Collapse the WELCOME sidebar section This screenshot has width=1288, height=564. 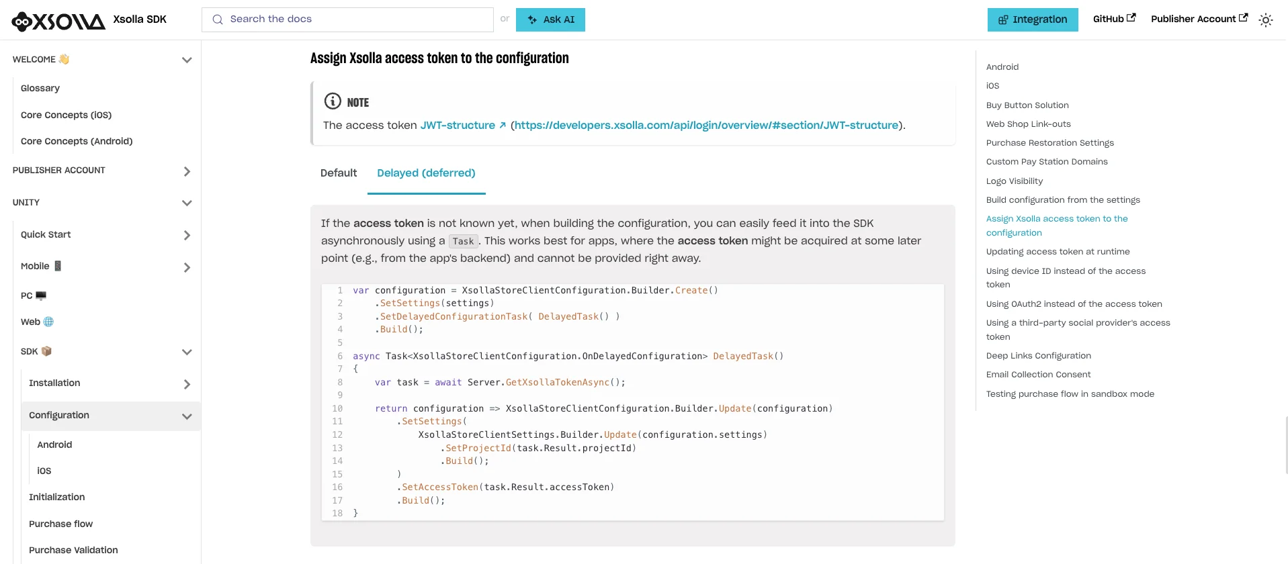187,60
